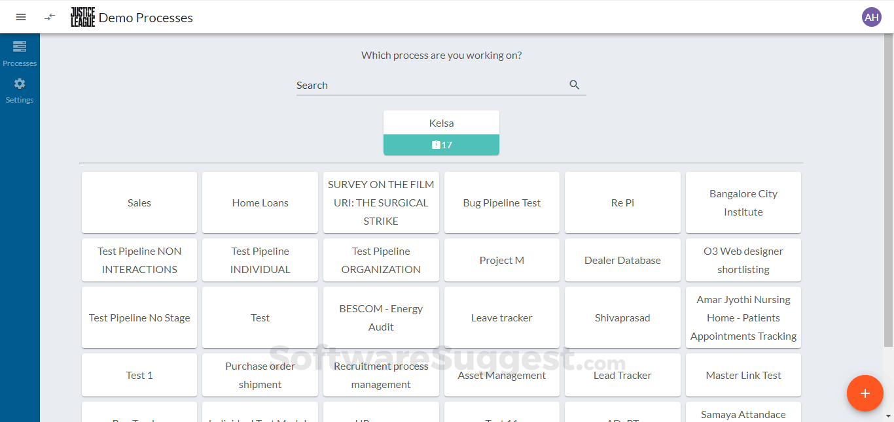
Task: Open Settings gear in the sidebar
Action: click(20, 90)
